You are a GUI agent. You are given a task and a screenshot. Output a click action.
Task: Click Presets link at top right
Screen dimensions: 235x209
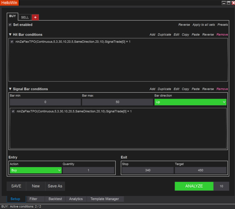(223, 25)
